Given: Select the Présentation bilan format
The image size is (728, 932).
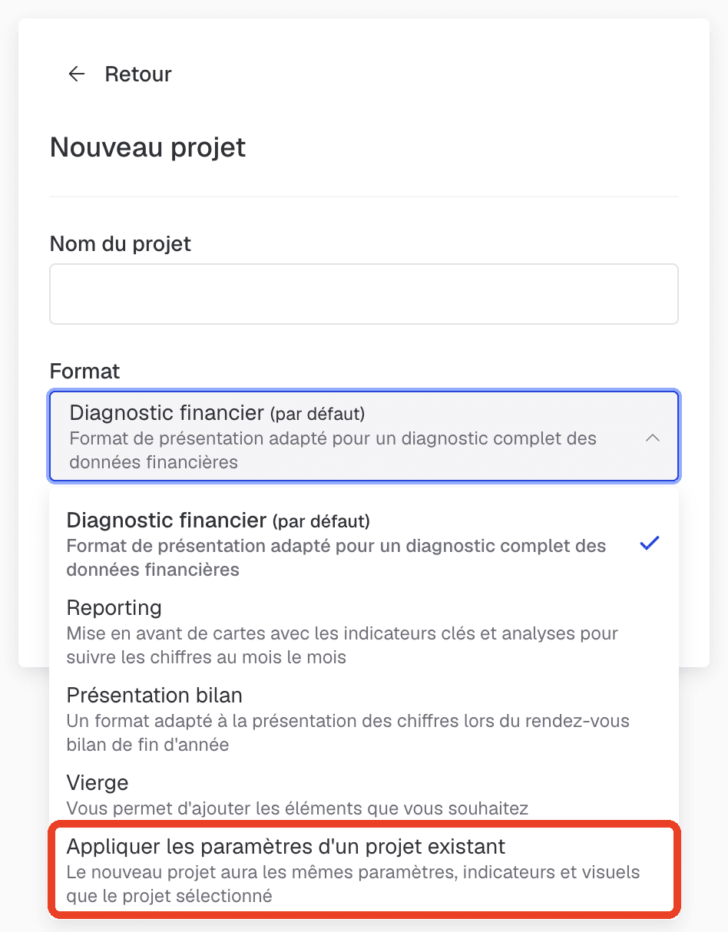Looking at the screenshot, I should click(364, 719).
